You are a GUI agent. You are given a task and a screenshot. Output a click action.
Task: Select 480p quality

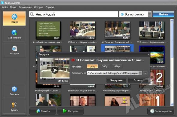coord(117,66)
